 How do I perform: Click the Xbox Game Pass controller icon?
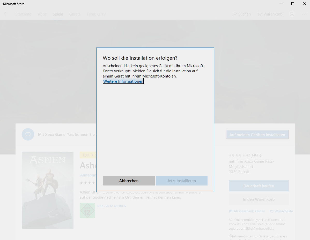tap(28, 134)
